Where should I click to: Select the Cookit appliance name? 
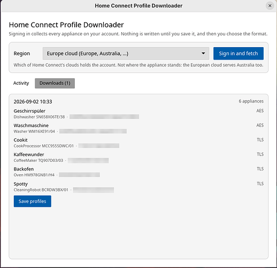coord(20,140)
